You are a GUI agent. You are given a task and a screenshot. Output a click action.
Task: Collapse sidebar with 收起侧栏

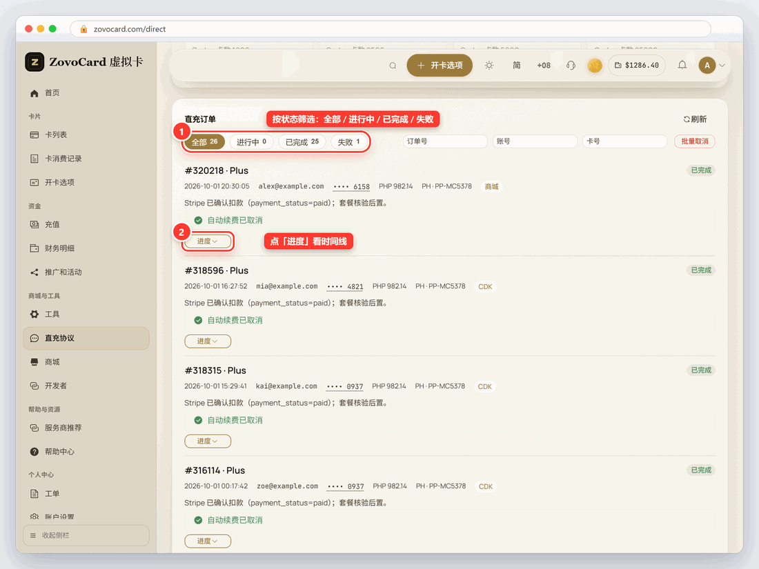tap(86, 535)
